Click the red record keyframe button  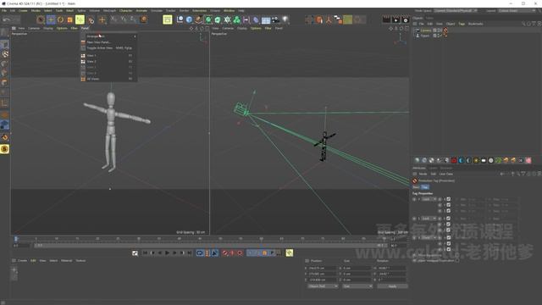point(225,253)
